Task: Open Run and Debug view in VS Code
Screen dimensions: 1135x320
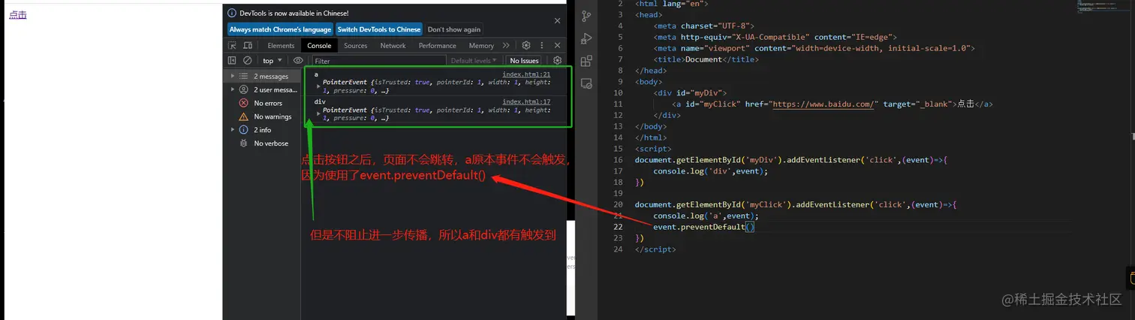Action: click(x=586, y=38)
